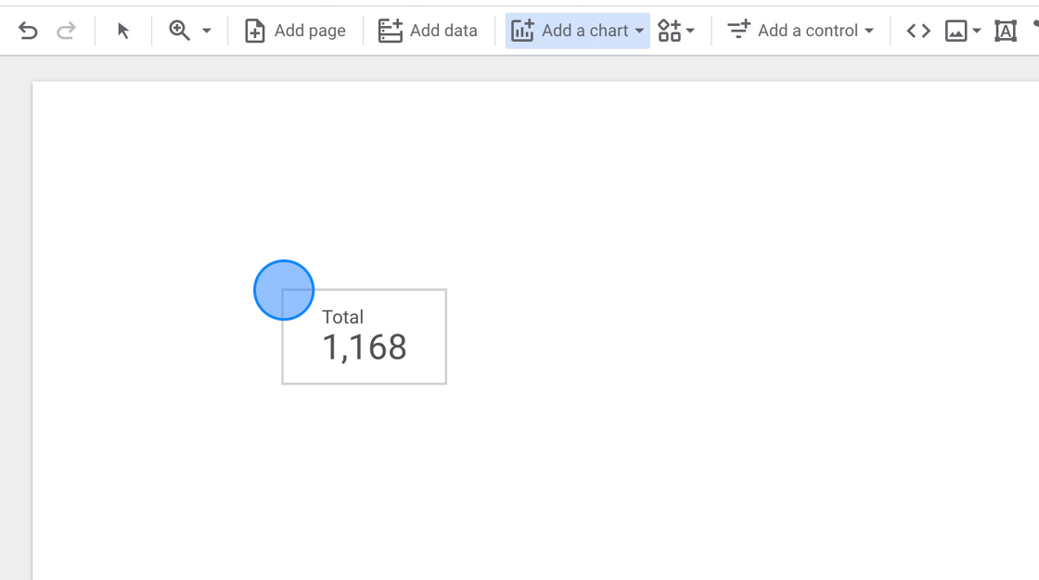Click the Embed URL icon
The width and height of the screenshot is (1039, 580).
pyautogui.click(x=917, y=30)
